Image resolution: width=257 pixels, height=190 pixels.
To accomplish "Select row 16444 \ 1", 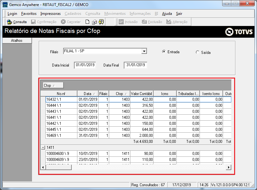I will coord(138,105).
